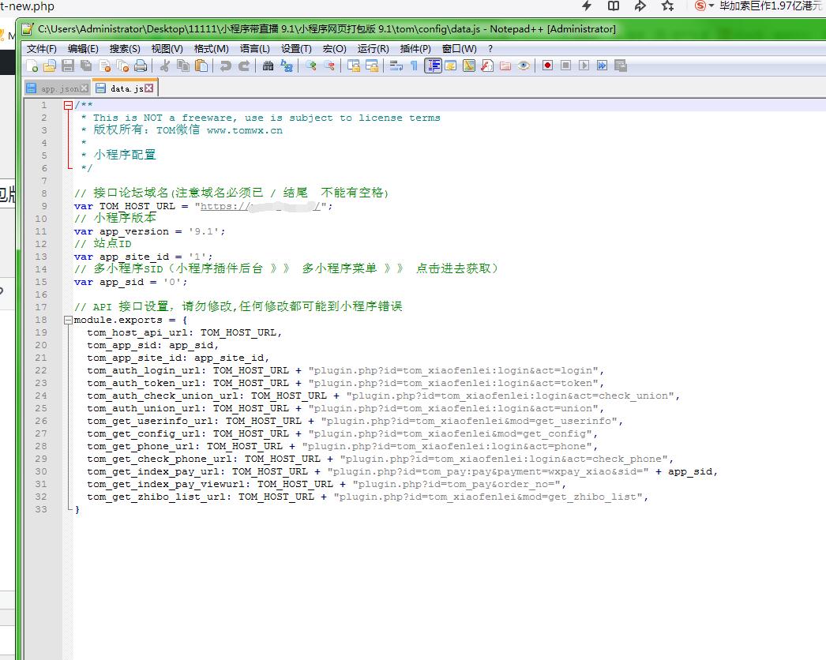The image size is (826, 660).
Task: Collapse the comment block fold on line 1
Action: pos(68,105)
